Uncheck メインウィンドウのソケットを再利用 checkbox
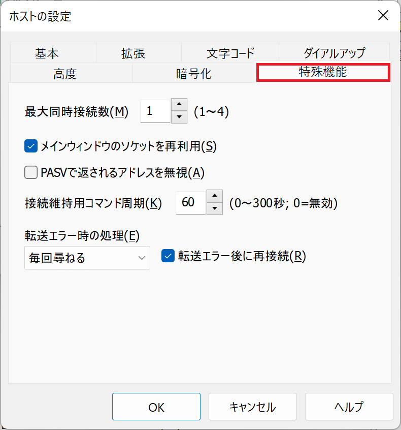401x430 pixels. (31, 146)
